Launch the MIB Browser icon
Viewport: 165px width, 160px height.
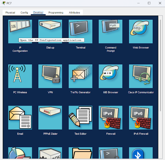tap(111, 76)
